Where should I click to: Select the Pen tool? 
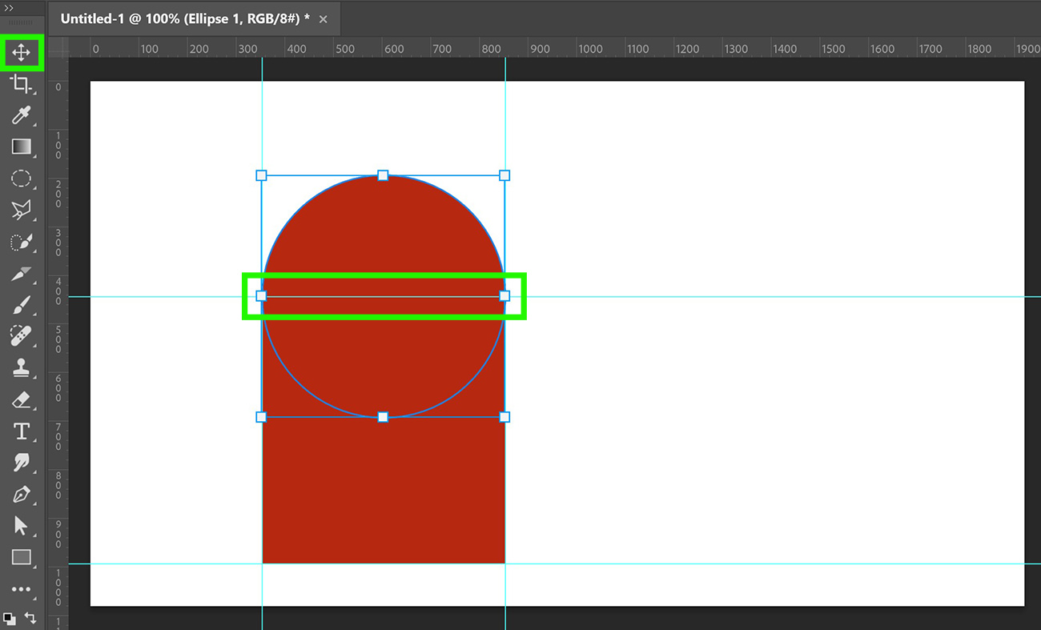(22, 495)
